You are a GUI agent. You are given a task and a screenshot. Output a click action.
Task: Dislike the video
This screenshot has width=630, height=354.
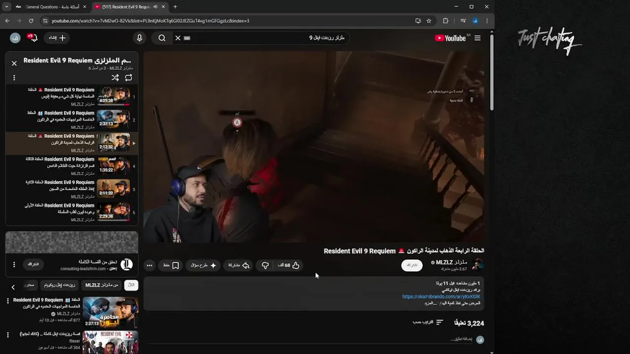pyautogui.click(x=265, y=265)
